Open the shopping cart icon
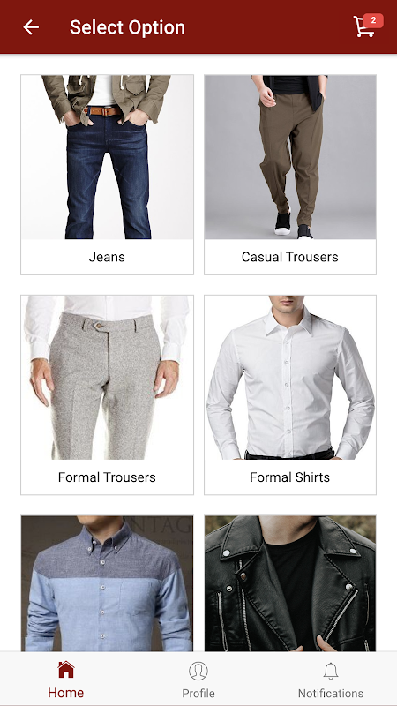The width and height of the screenshot is (397, 706). (x=363, y=27)
